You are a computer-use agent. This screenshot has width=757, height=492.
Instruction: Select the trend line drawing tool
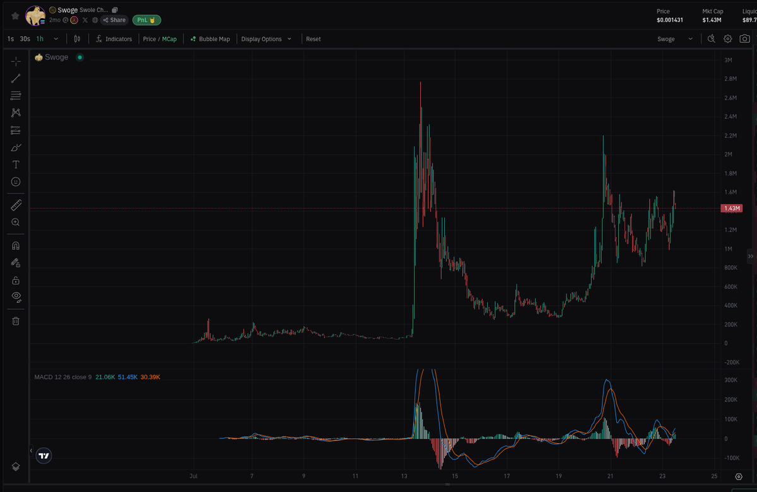[16, 78]
